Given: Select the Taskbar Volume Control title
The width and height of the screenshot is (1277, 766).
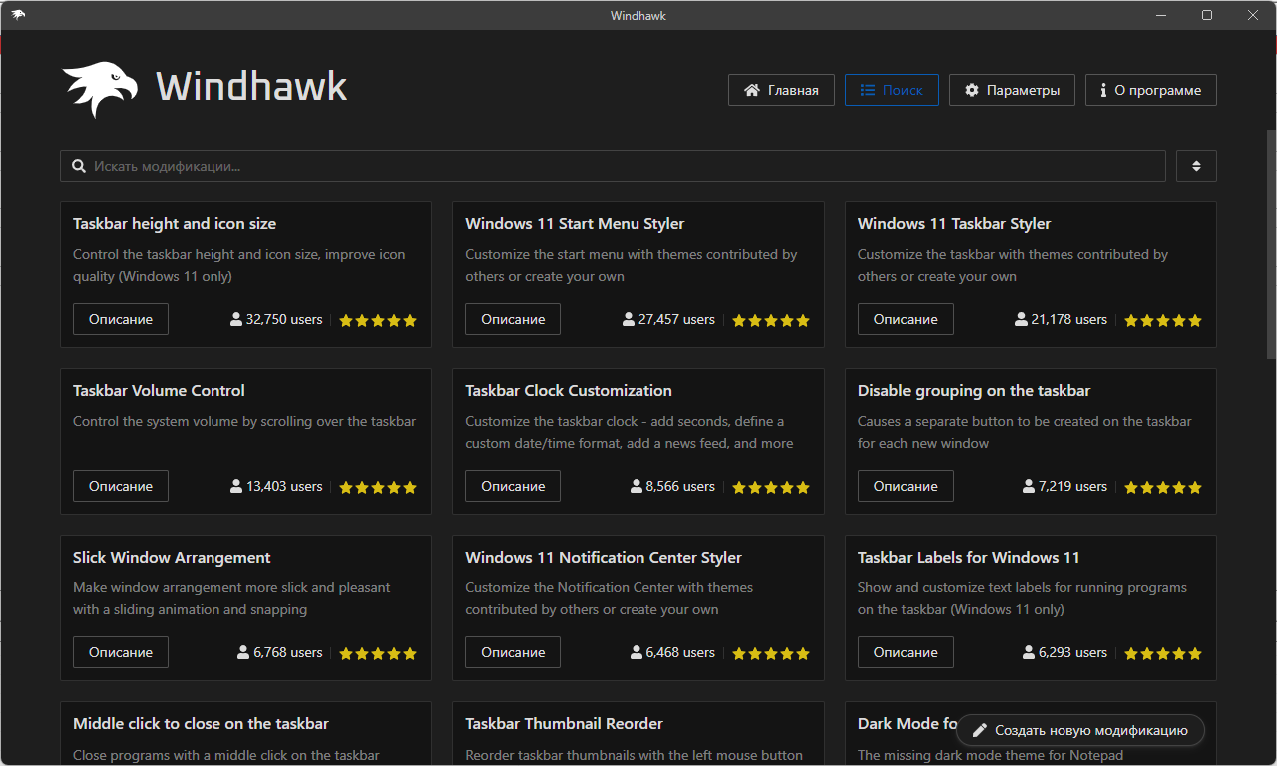Looking at the screenshot, I should tap(159, 391).
